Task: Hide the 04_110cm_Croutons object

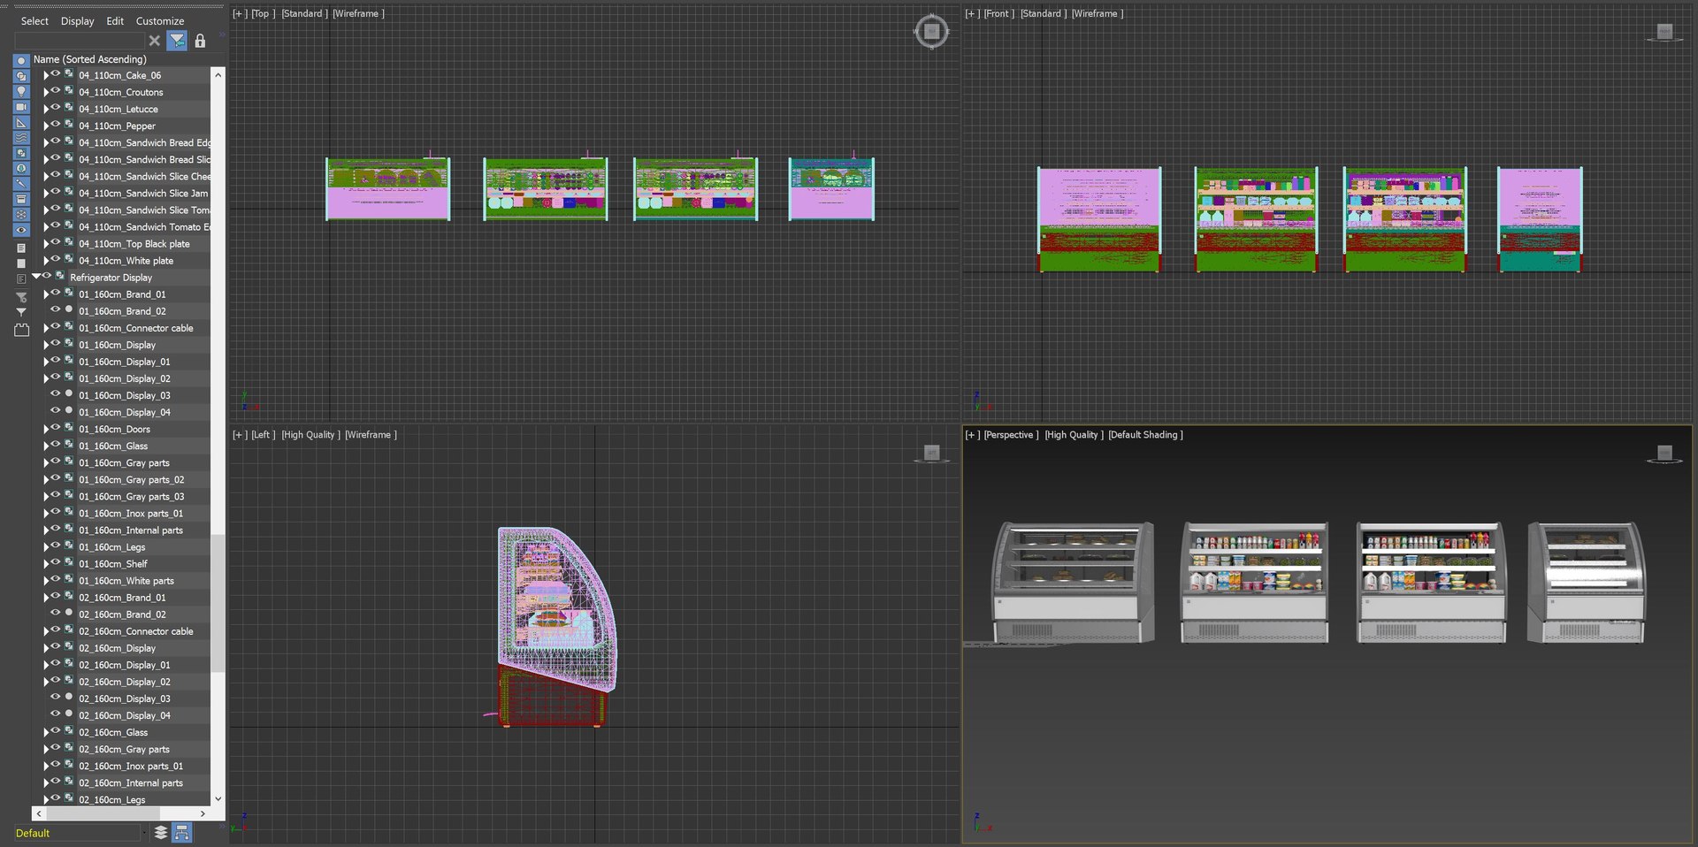Action: click(55, 91)
